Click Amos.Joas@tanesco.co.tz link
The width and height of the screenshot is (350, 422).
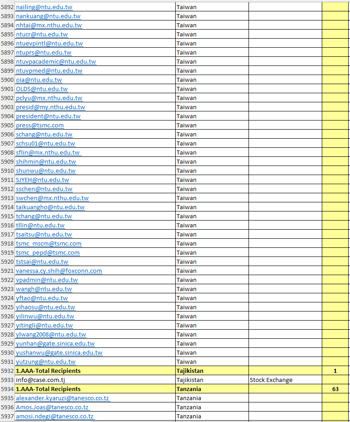click(x=53, y=407)
